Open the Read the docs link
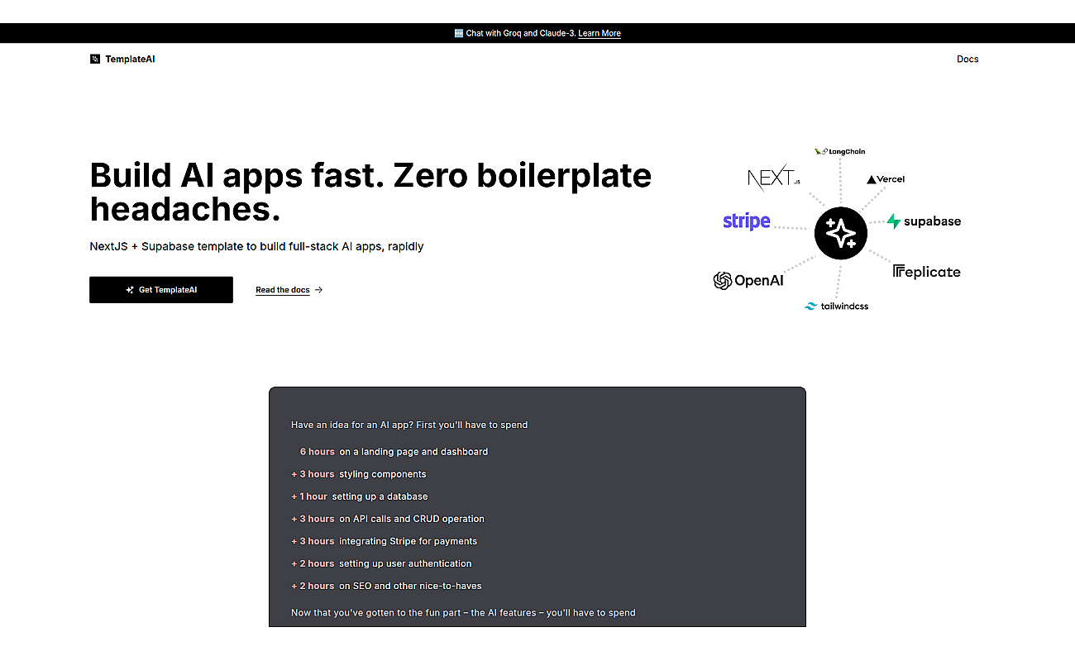 click(283, 290)
